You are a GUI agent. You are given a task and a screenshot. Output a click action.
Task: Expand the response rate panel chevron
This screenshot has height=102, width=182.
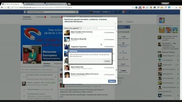click(x=55, y=77)
